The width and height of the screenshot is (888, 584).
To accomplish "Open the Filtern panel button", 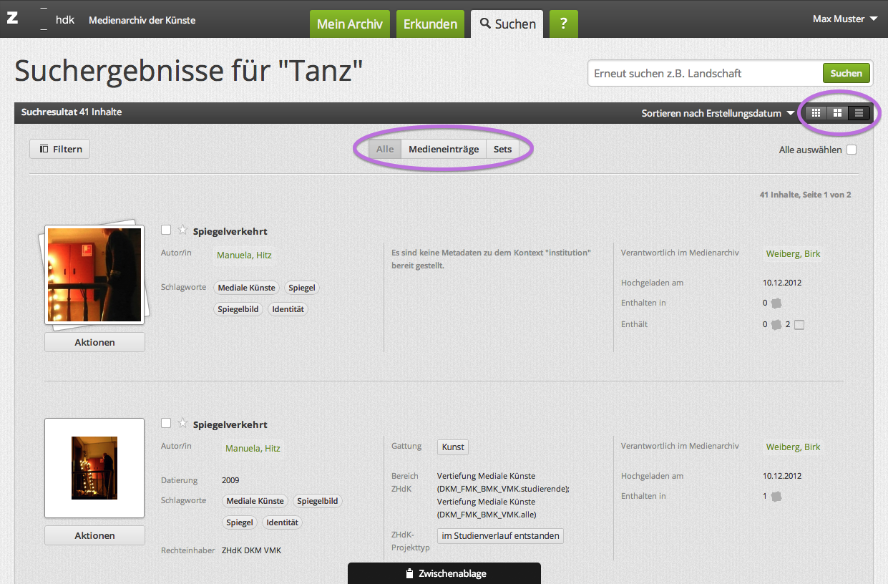I will (x=60, y=149).
